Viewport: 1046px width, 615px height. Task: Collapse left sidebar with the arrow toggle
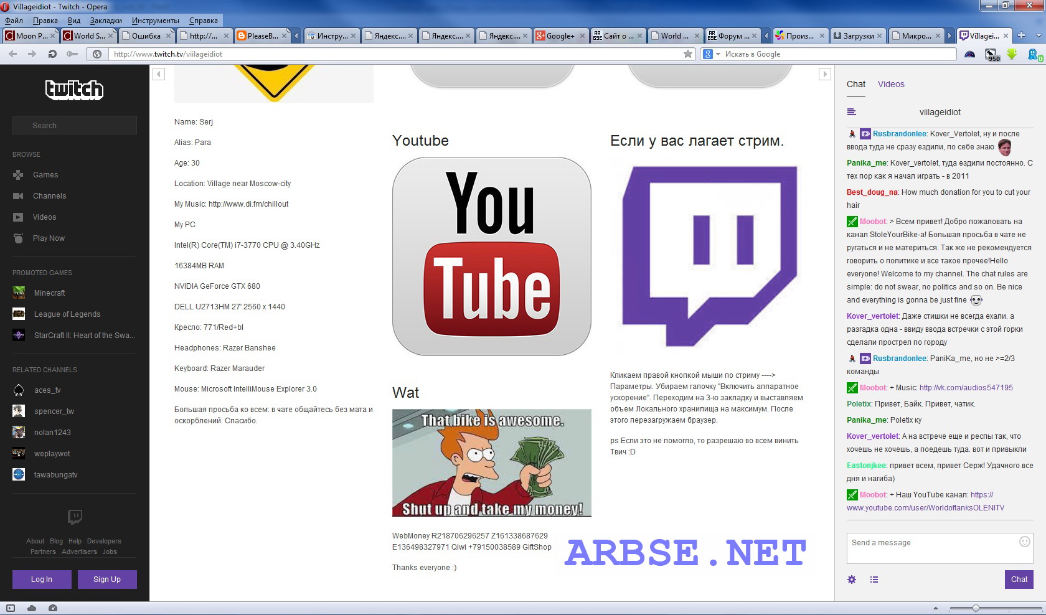pos(159,74)
